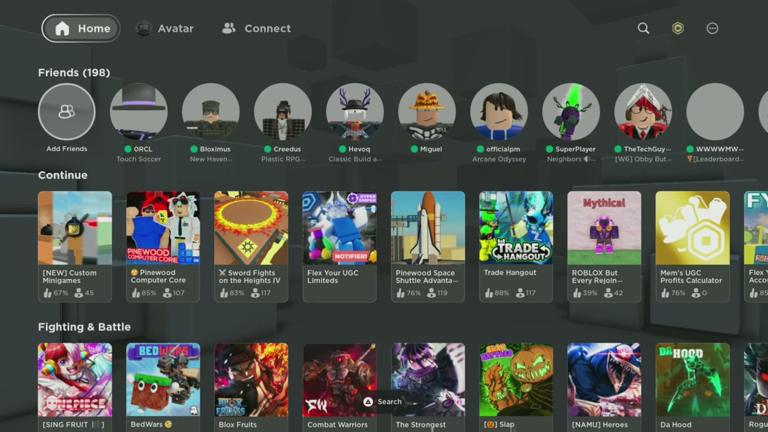Click 'Arcane Odyssey' status under officialpm

pos(499,159)
